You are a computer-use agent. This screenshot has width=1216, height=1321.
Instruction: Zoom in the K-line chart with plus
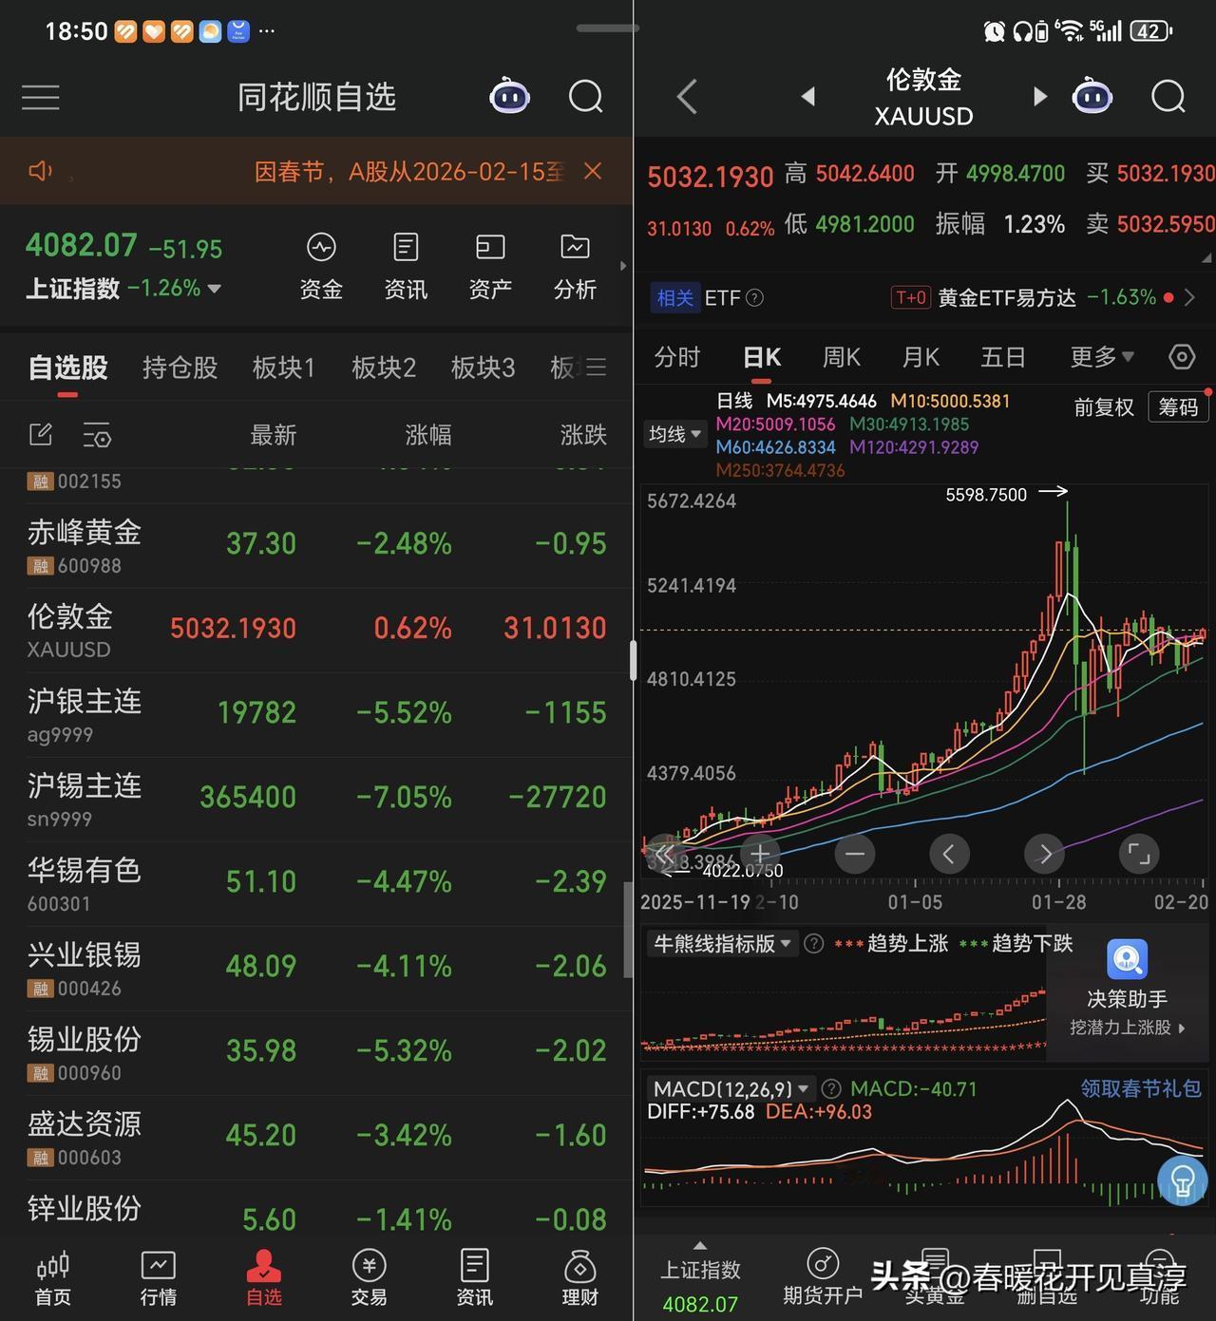click(x=759, y=855)
